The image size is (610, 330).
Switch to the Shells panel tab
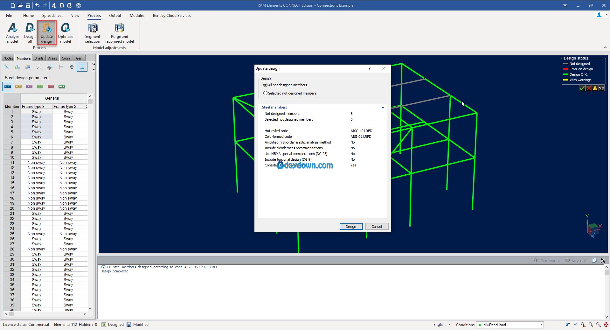39,58
